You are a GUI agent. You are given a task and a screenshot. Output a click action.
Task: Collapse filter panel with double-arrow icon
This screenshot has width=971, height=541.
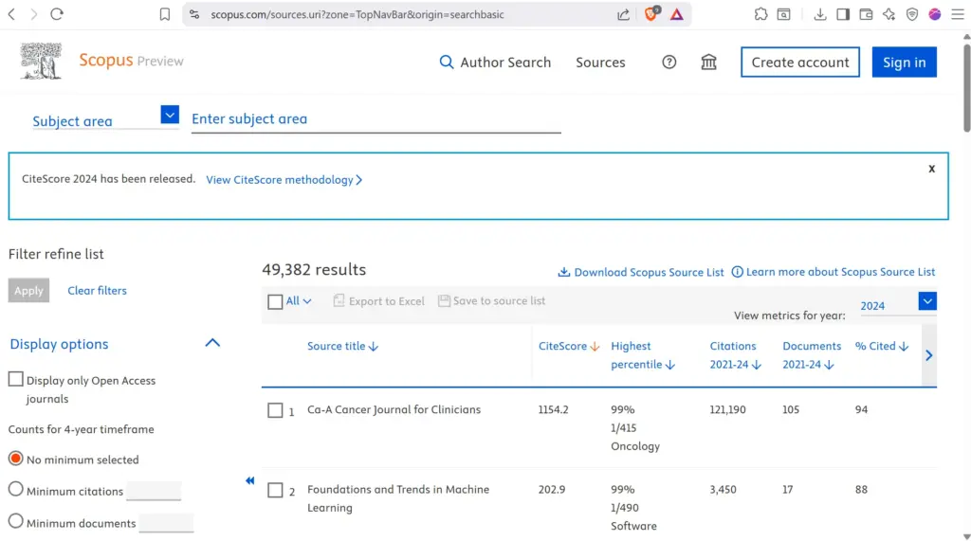tap(250, 481)
